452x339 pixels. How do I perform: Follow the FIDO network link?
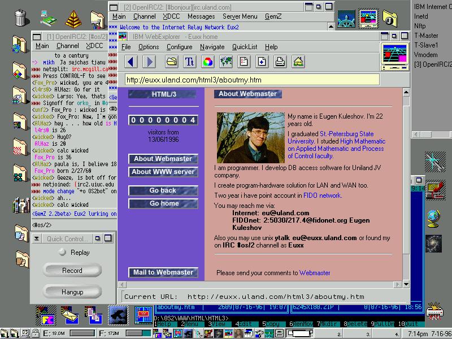[322, 195]
